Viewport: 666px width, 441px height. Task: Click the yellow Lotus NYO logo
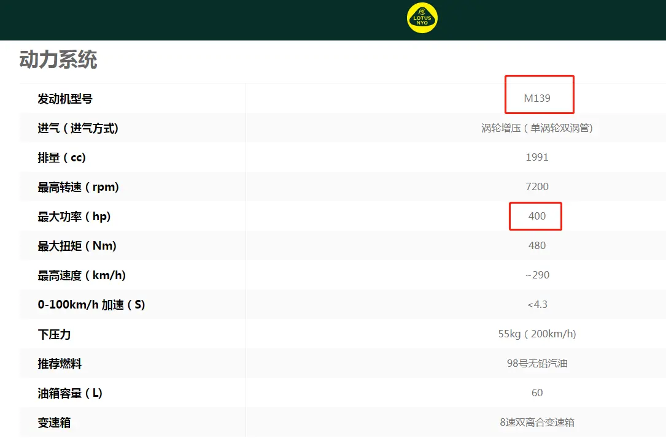[x=422, y=18]
